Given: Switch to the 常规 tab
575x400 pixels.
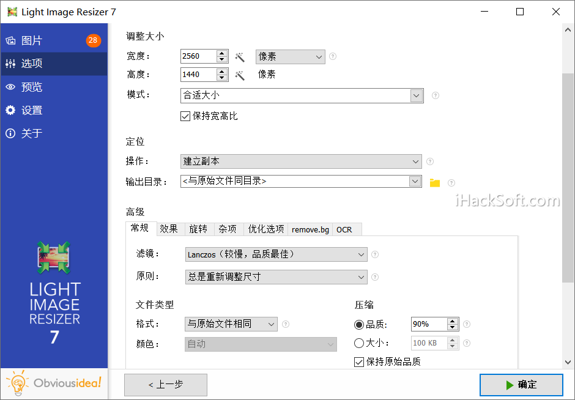Looking at the screenshot, I should [x=141, y=228].
